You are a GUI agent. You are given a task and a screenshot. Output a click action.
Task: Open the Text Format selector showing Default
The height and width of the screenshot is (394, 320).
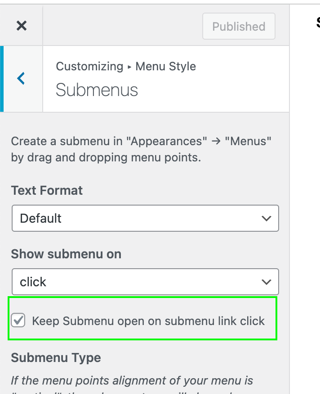(x=145, y=218)
